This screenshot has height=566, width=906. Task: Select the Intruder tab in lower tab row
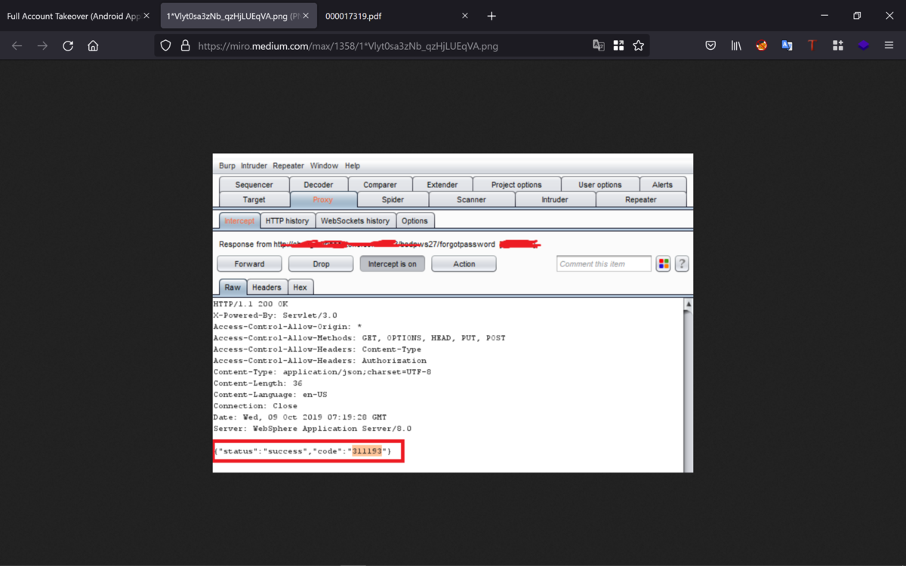click(x=555, y=200)
